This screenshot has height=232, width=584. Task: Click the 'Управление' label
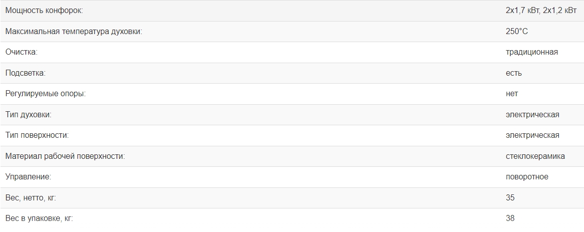point(28,177)
